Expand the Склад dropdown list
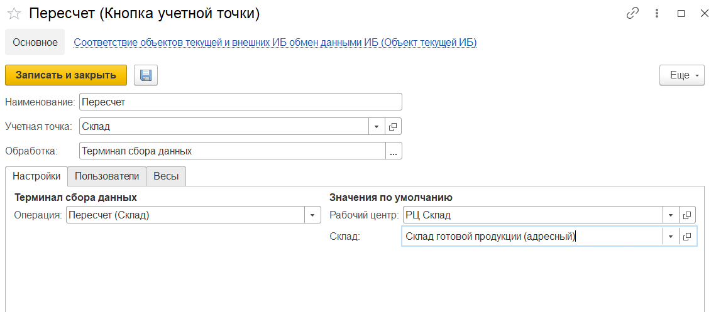The image size is (716, 312). [671, 237]
